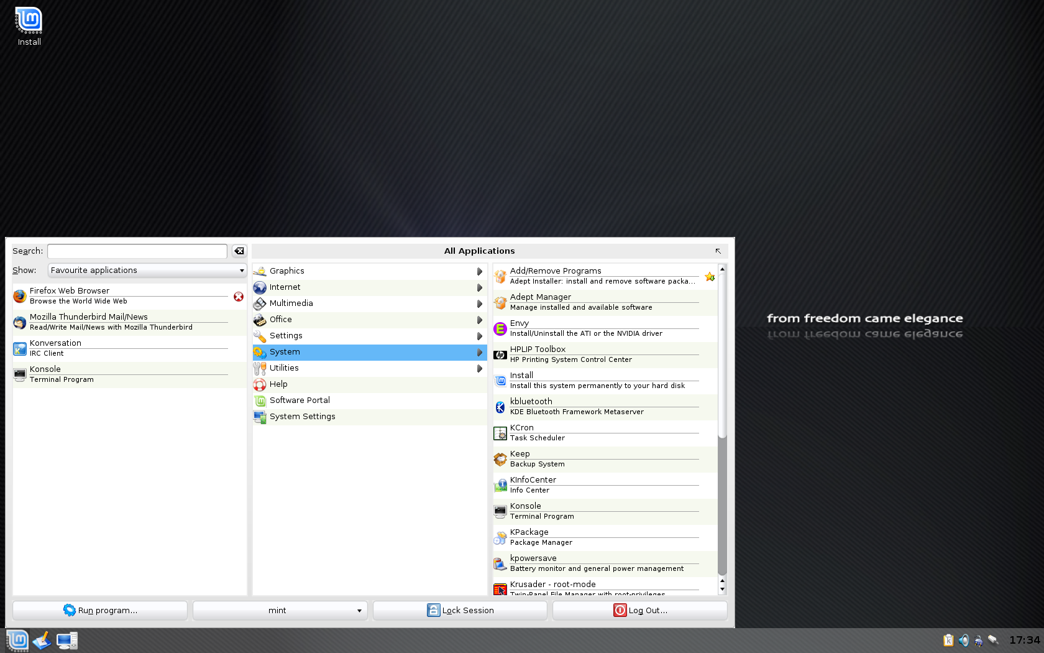The width and height of the screenshot is (1044, 653).
Task: Click in the Search input field
Action: tap(137, 251)
